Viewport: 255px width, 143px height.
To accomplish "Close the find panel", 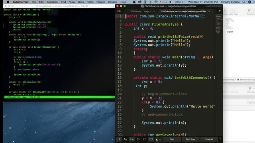I will coord(220,139).
